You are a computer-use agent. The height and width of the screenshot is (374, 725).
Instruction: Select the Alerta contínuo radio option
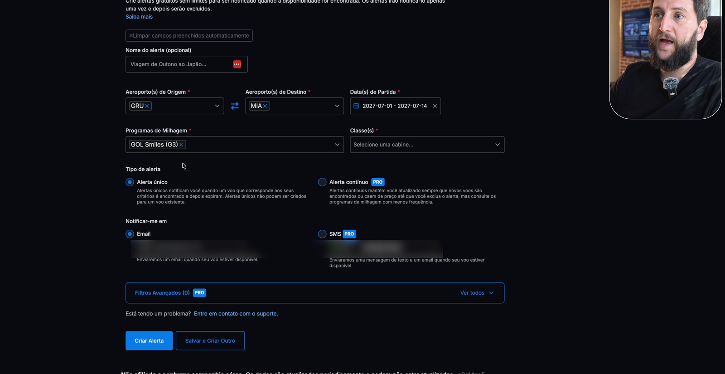(x=322, y=182)
